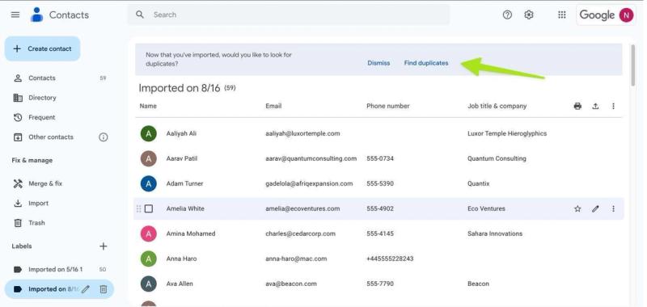Click email amelia@ecoventures.com
The height and width of the screenshot is (307, 647).
click(302, 209)
